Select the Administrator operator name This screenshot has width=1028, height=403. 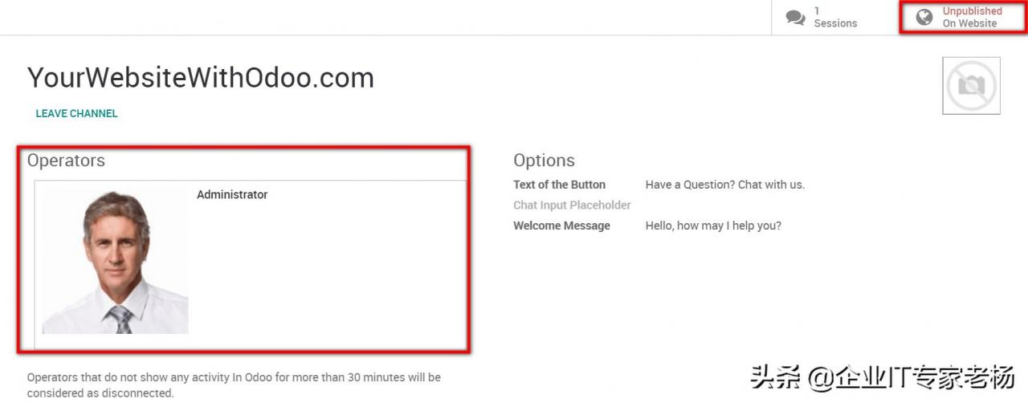(x=232, y=194)
